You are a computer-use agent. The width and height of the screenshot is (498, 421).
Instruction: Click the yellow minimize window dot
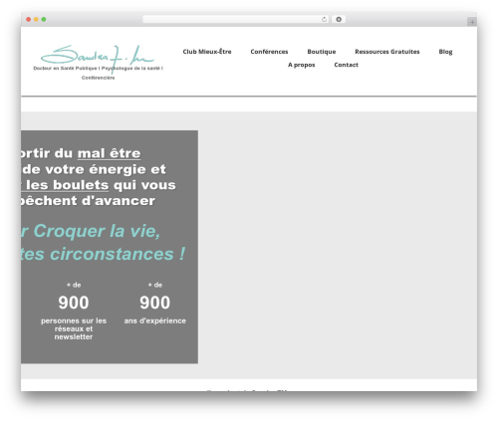[36, 20]
